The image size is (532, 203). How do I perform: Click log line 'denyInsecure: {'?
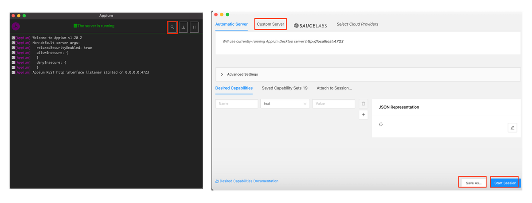click(51, 62)
